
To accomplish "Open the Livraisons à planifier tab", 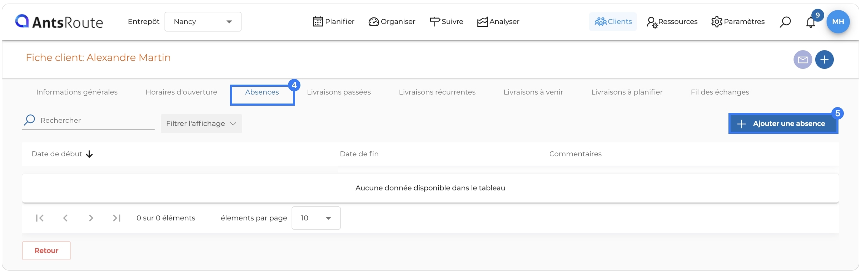I will 627,92.
